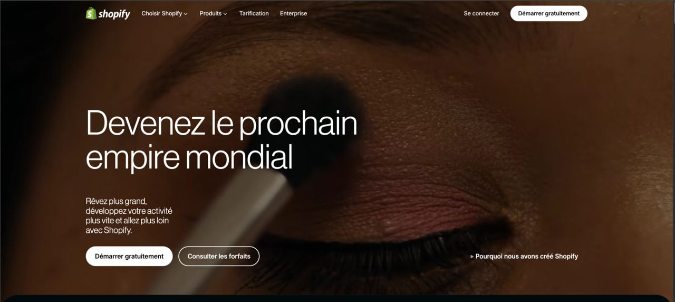Click the green Shopify bag logo icon
Viewport: 675px width, 302px height.
point(91,13)
